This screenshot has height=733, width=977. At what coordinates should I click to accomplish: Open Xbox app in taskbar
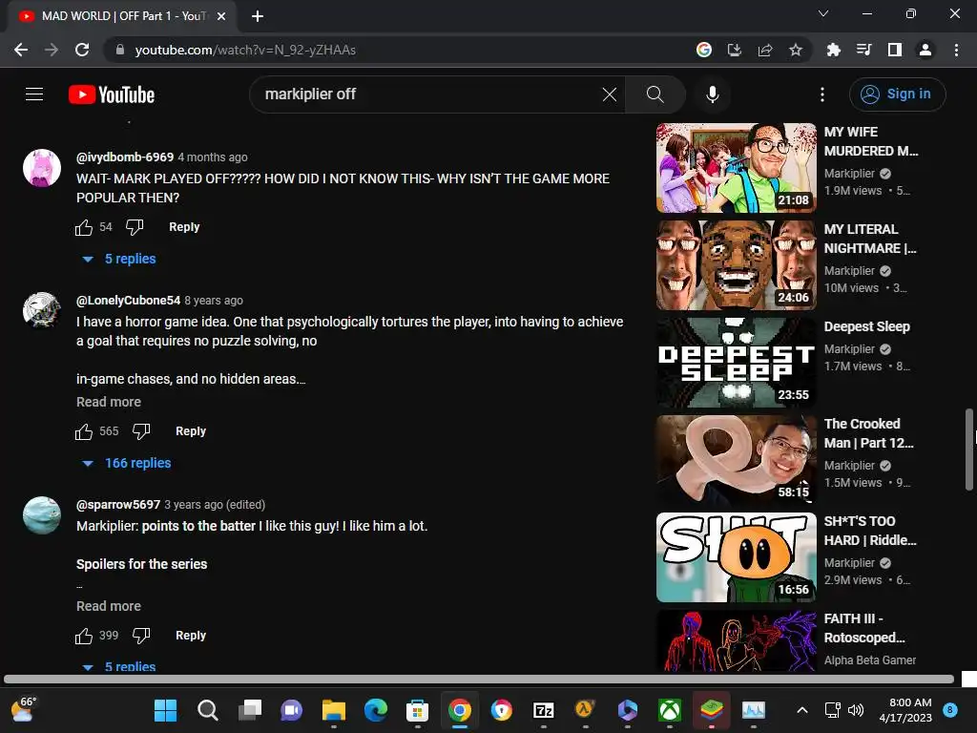coord(669,710)
